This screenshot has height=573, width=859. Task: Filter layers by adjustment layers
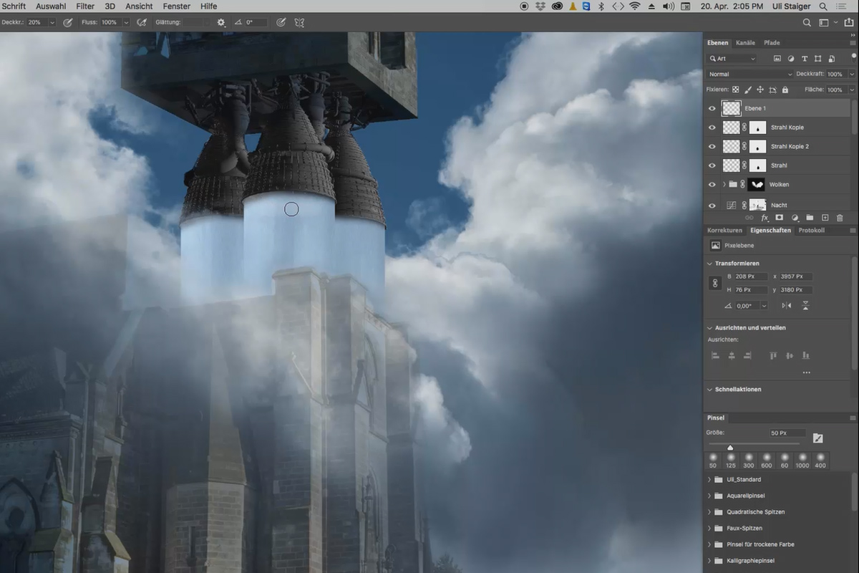791,59
